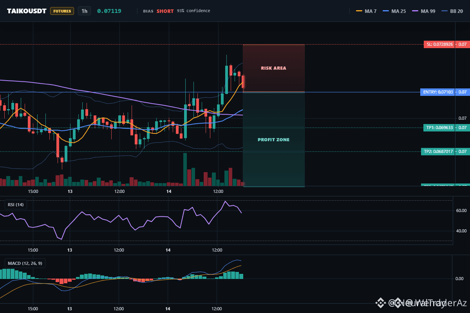
Task: Click the PROFIT ZONE label
Action: click(x=273, y=140)
